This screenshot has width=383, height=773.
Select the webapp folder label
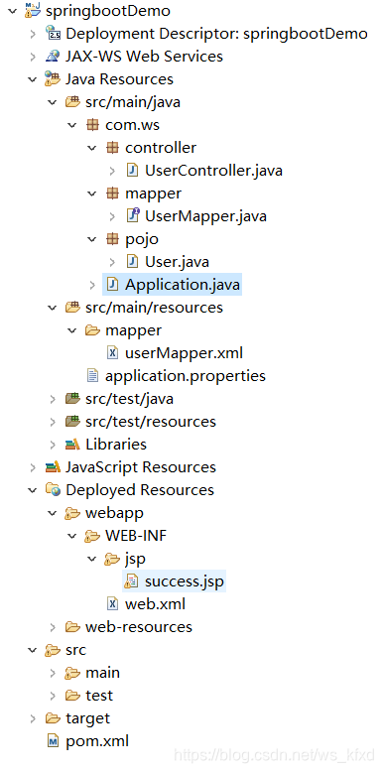tap(114, 513)
